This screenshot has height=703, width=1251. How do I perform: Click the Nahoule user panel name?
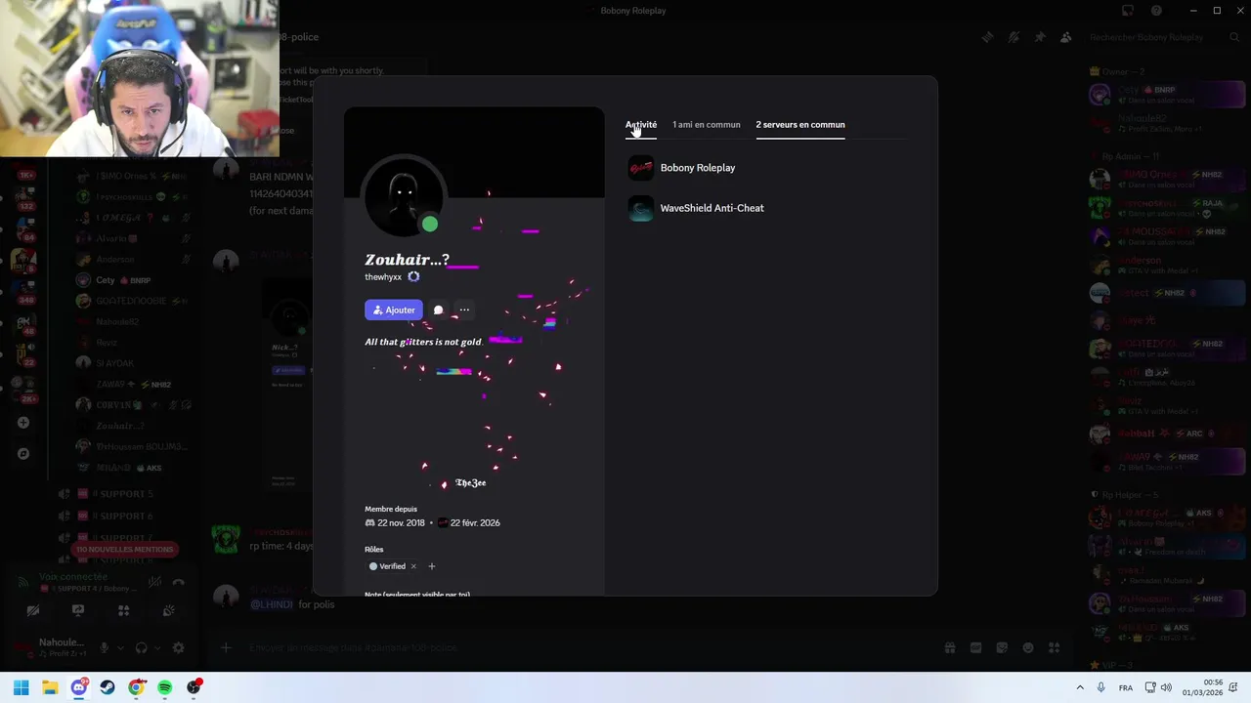click(62, 642)
